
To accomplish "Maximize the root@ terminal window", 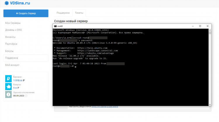I will (x=200, y=26).
